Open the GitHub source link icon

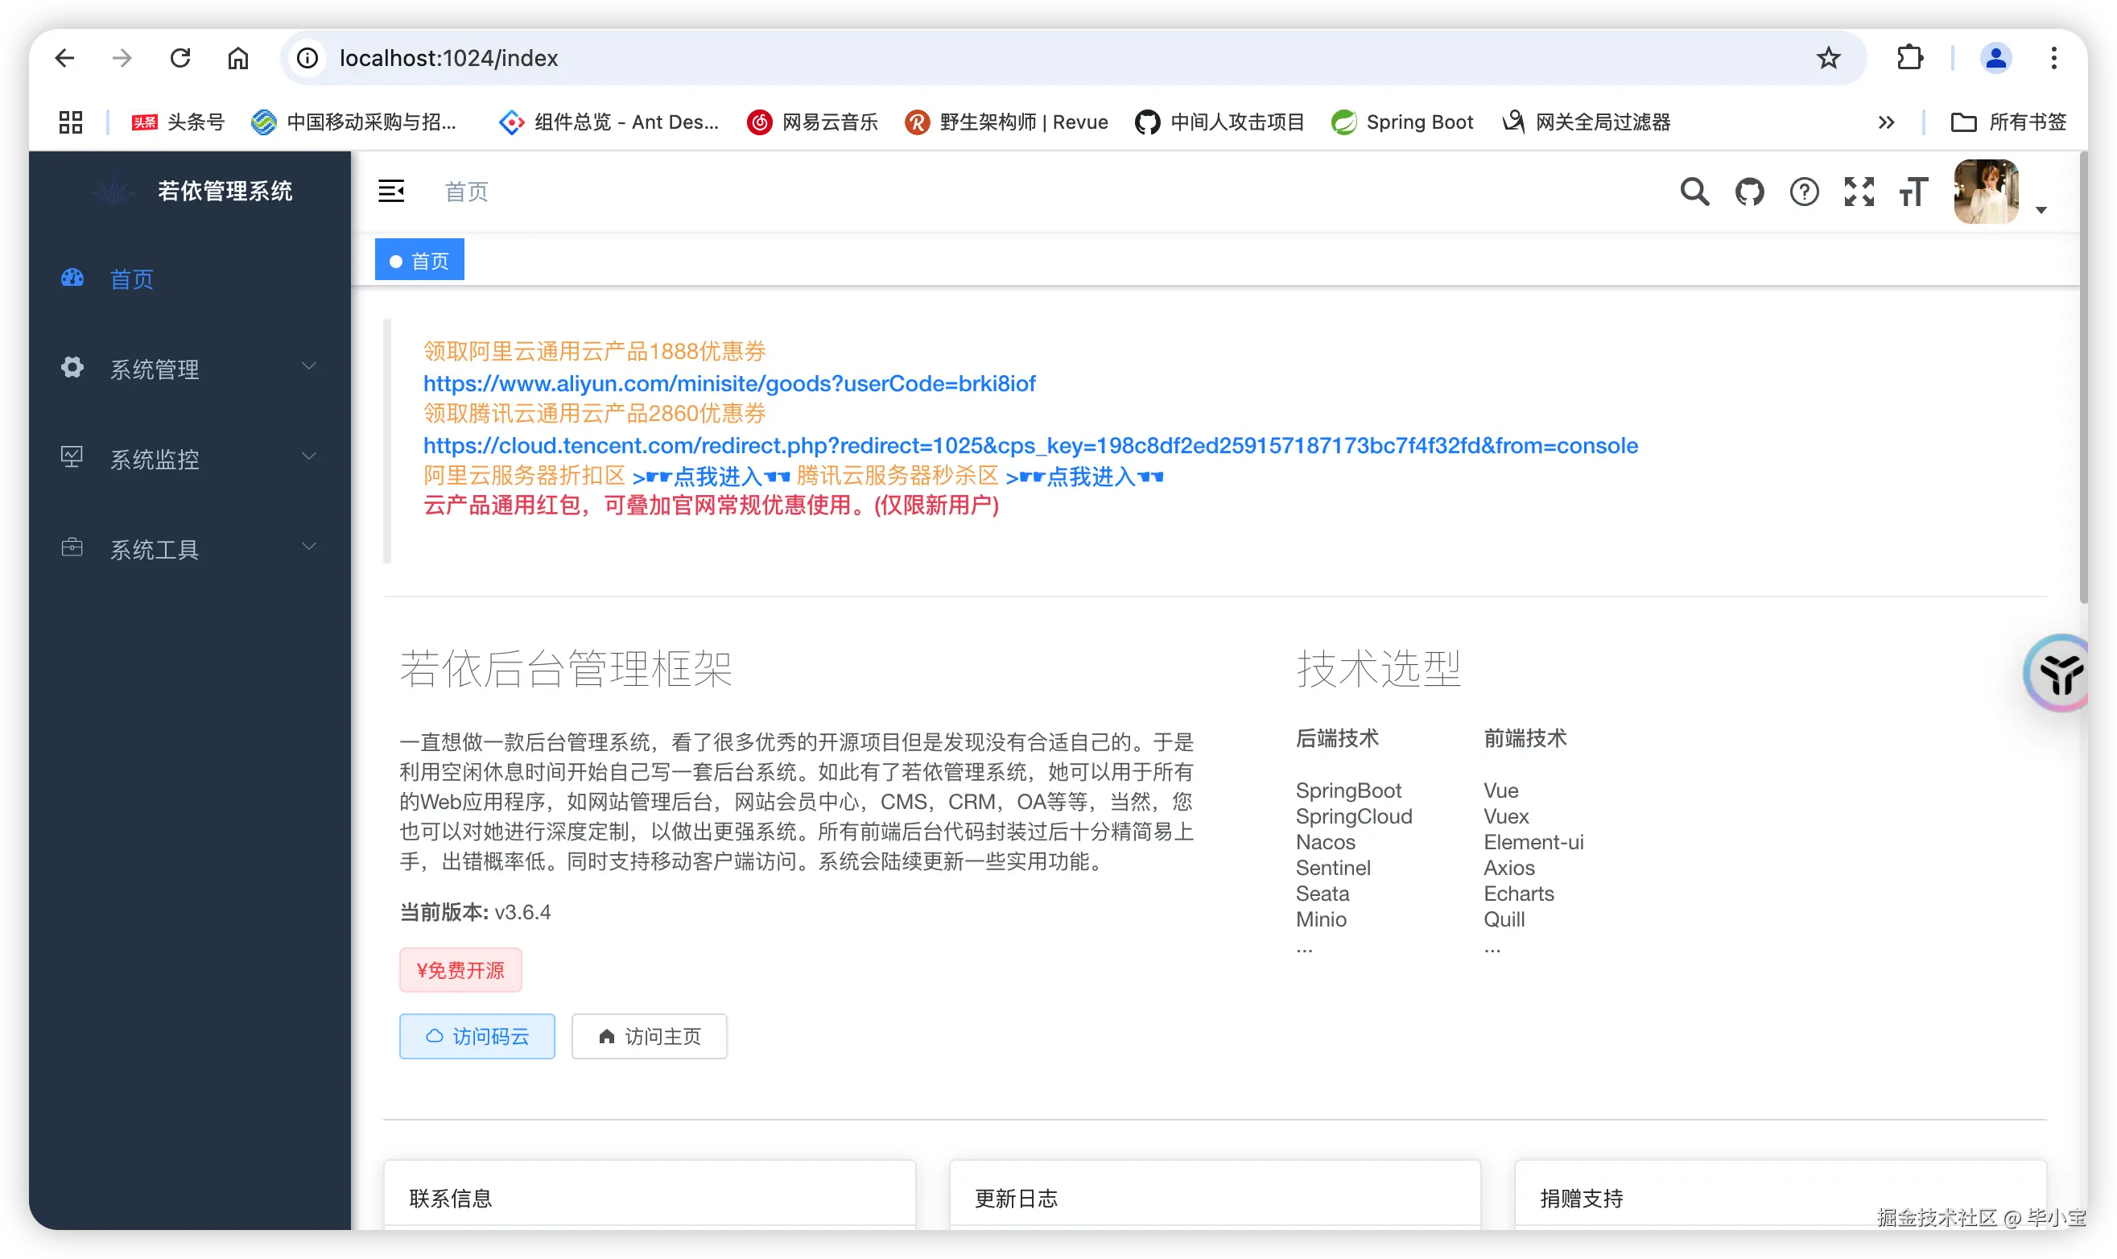pos(1750,192)
